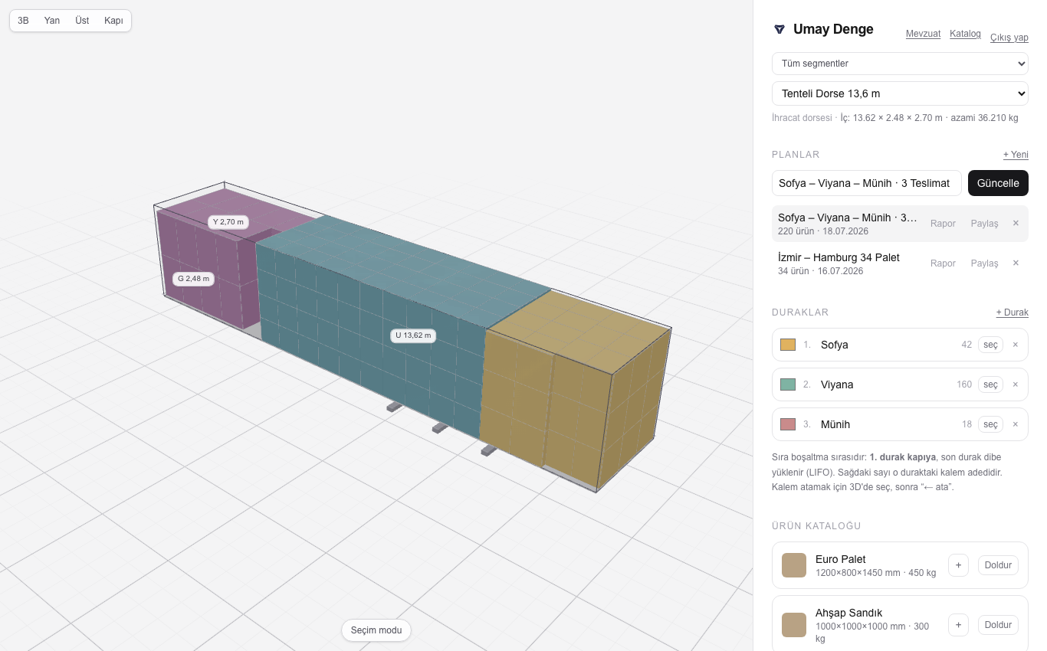
Task: Share the Sofya – Viyana – Münih plan
Action: [x=985, y=224]
